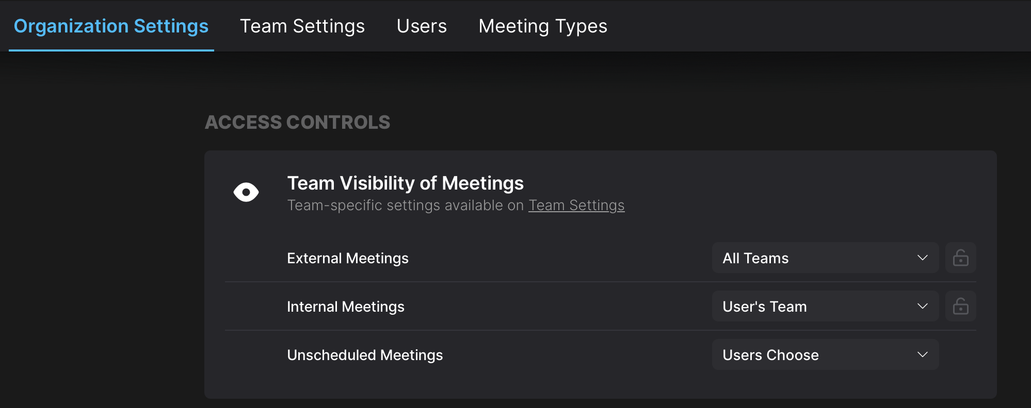Toggle the lock for Internal Meetings
Image resolution: width=1031 pixels, height=408 pixels.
coord(960,306)
